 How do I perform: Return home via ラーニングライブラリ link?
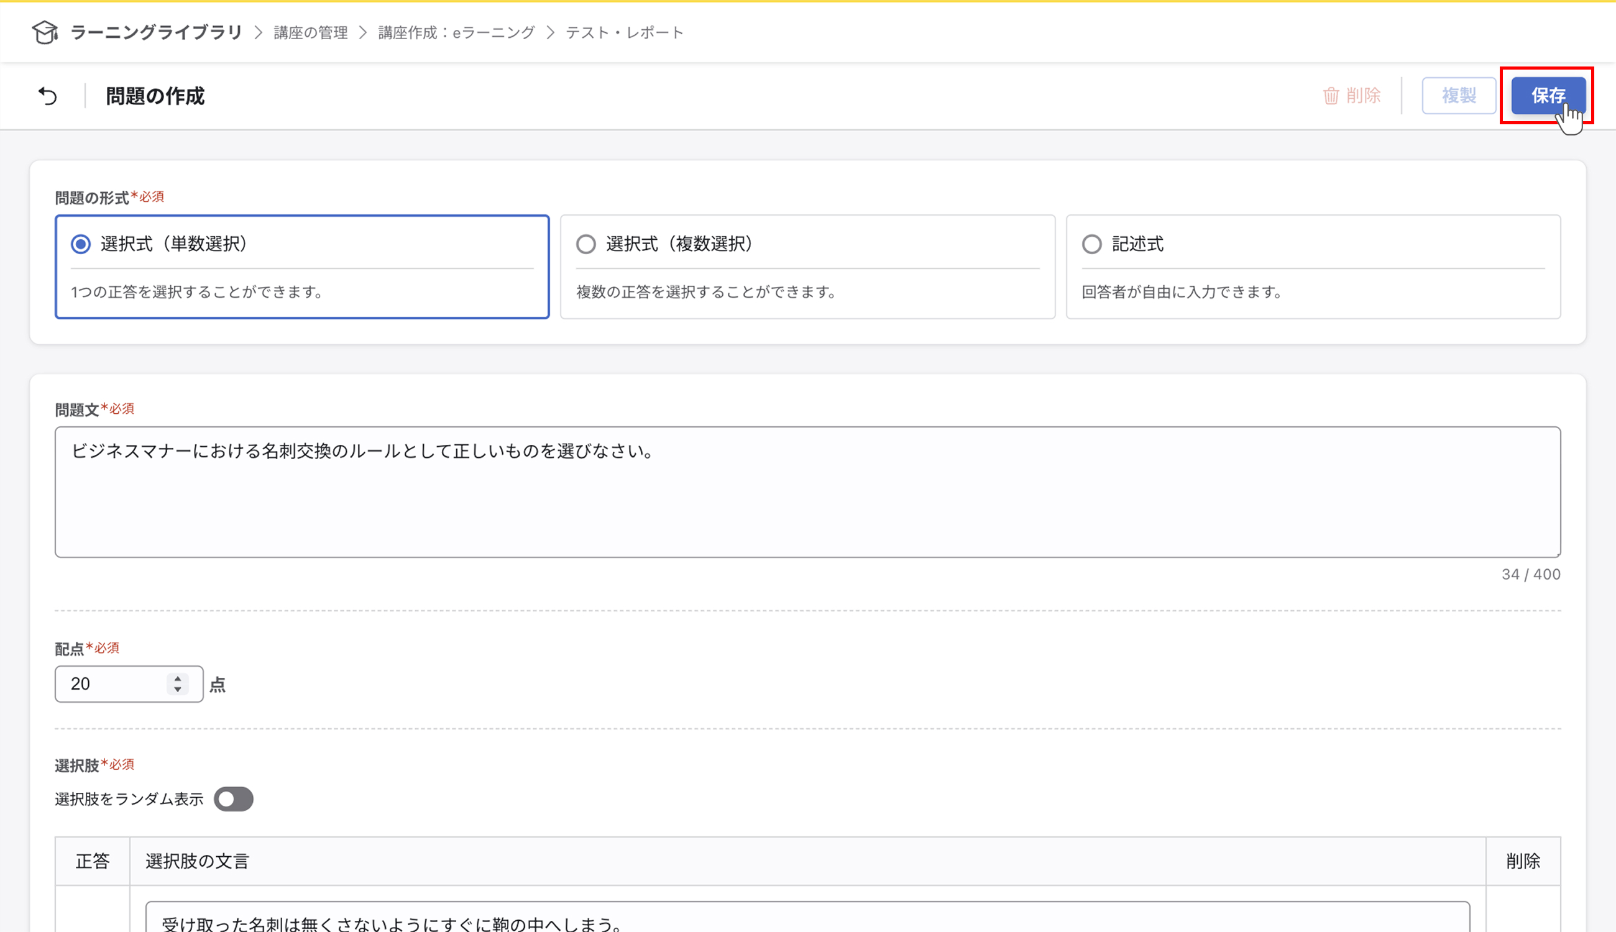[x=156, y=32]
